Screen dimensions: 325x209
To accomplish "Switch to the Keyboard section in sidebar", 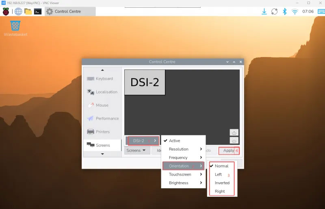I will tap(104, 78).
